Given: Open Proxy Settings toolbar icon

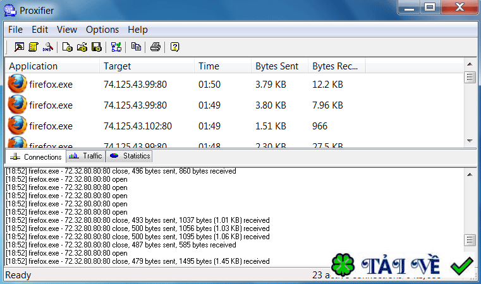Looking at the screenshot, I should [19, 47].
